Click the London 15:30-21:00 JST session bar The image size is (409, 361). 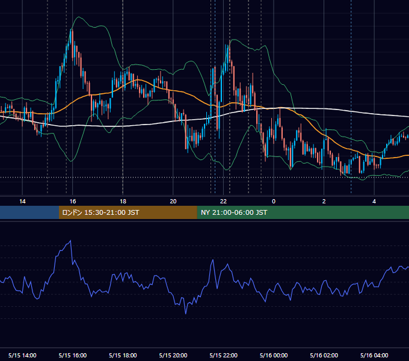(128, 212)
